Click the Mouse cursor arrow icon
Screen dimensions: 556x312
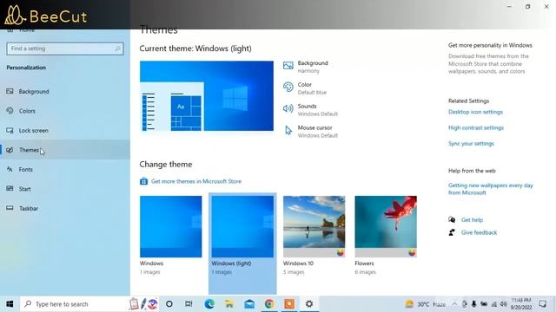(288, 131)
